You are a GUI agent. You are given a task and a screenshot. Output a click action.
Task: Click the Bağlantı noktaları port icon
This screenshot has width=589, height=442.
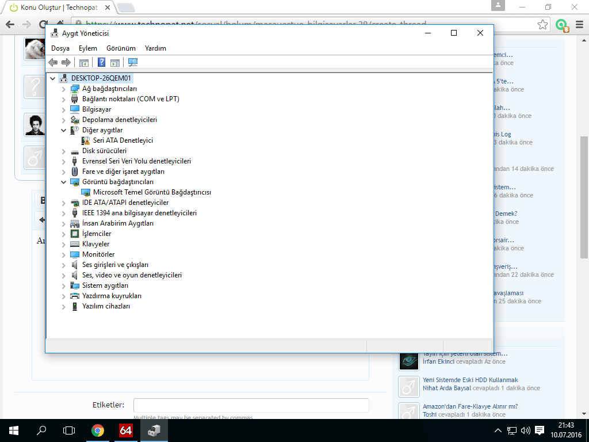(x=75, y=99)
